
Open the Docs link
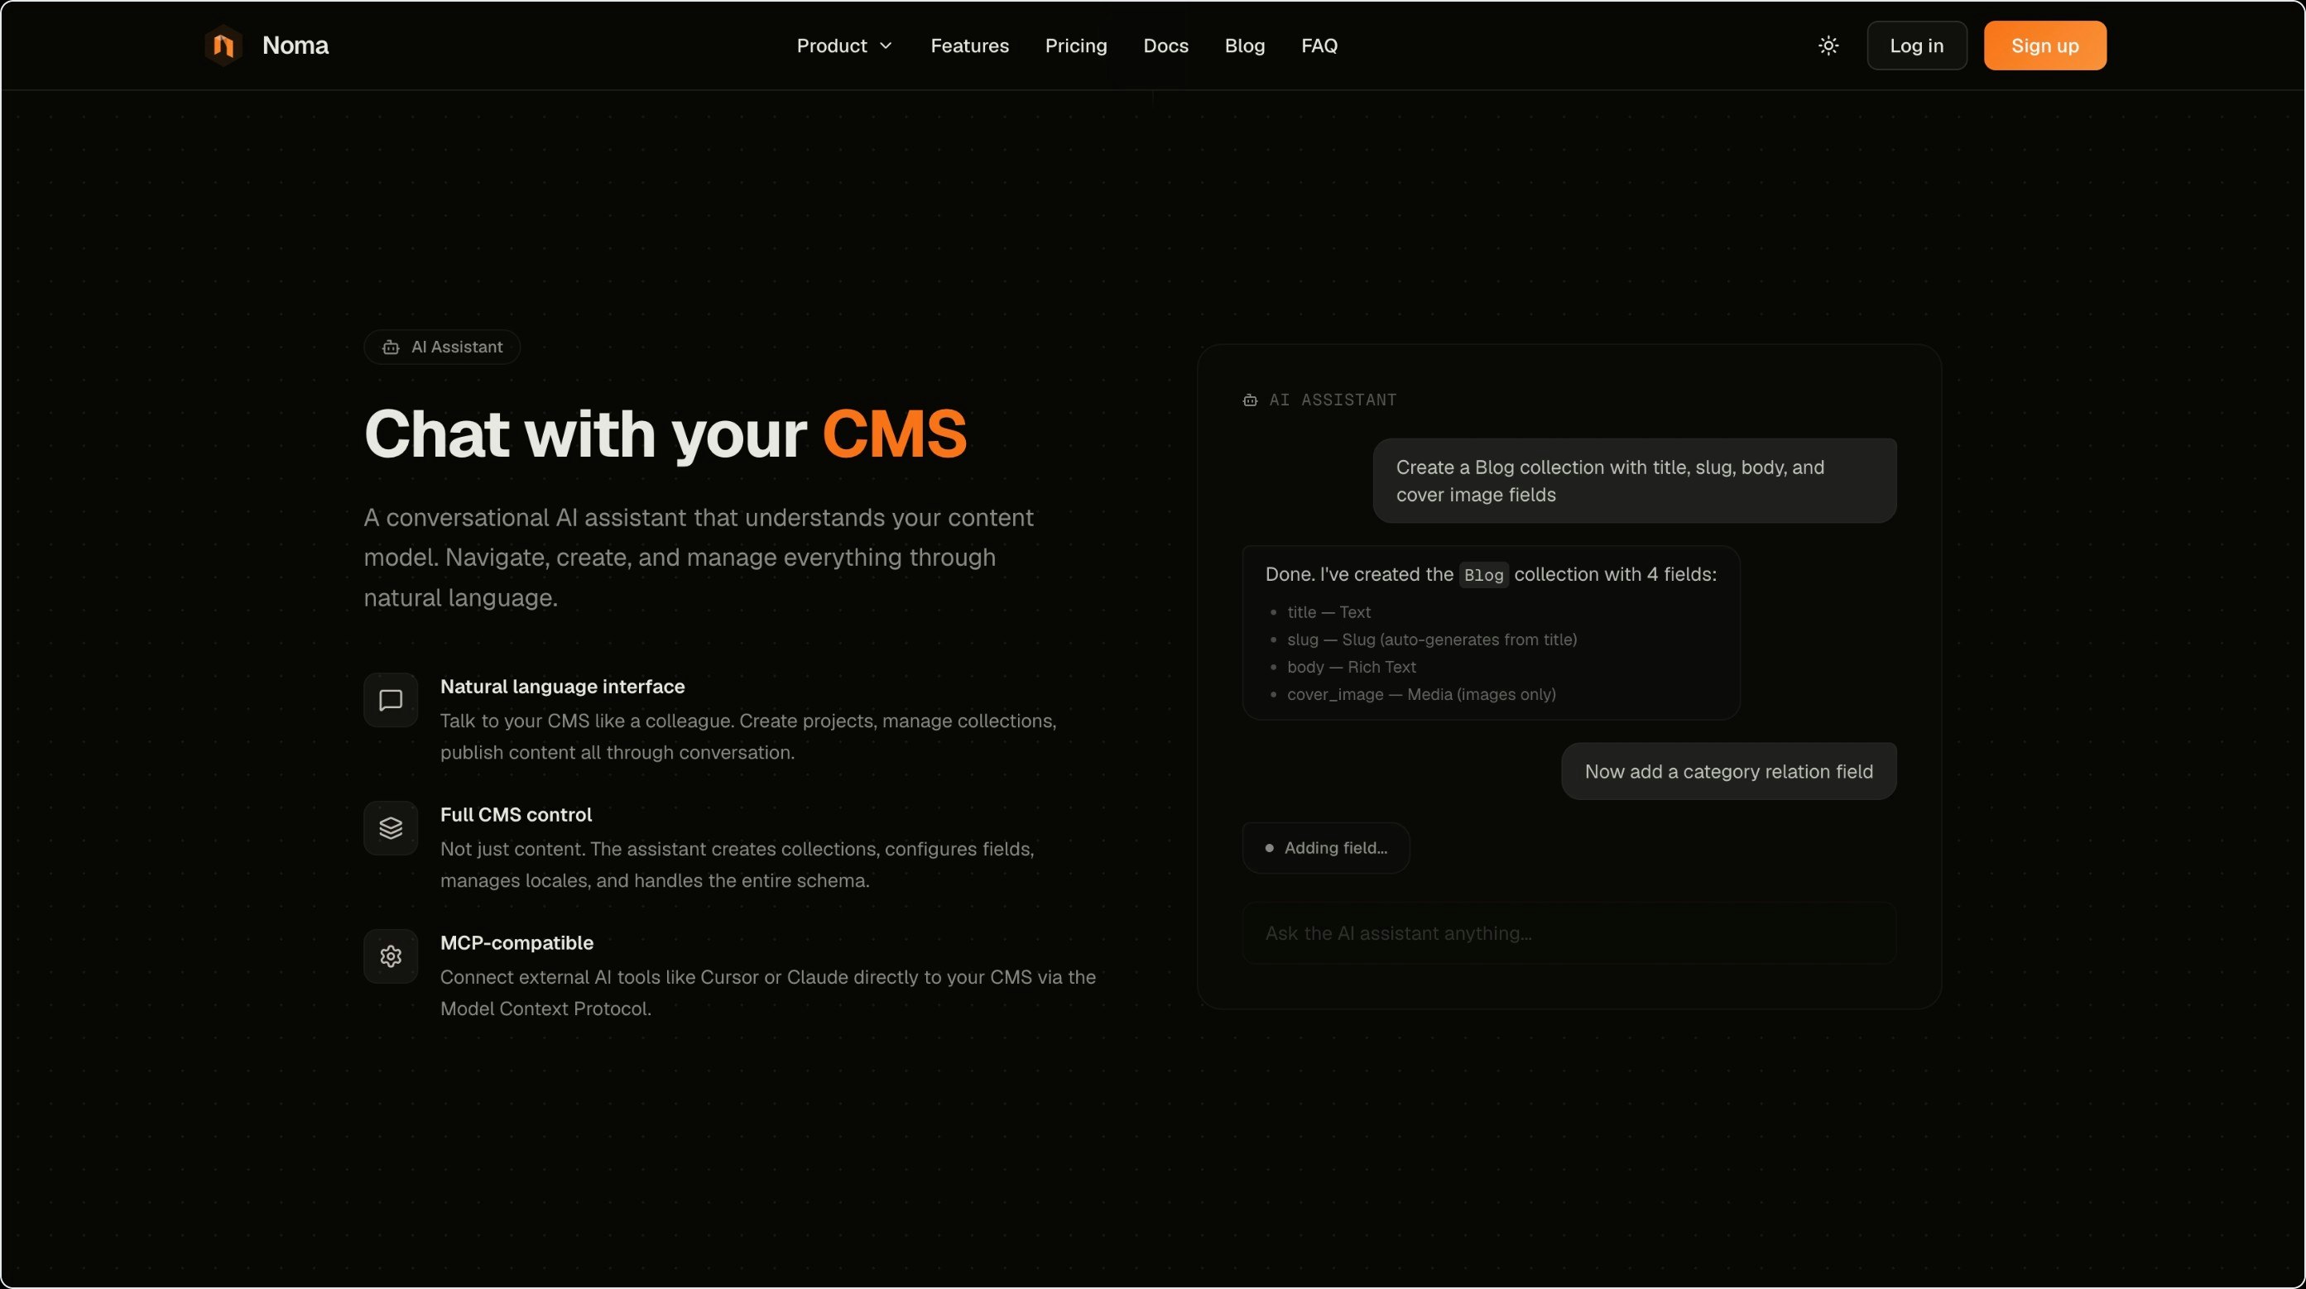tap(1165, 46)
